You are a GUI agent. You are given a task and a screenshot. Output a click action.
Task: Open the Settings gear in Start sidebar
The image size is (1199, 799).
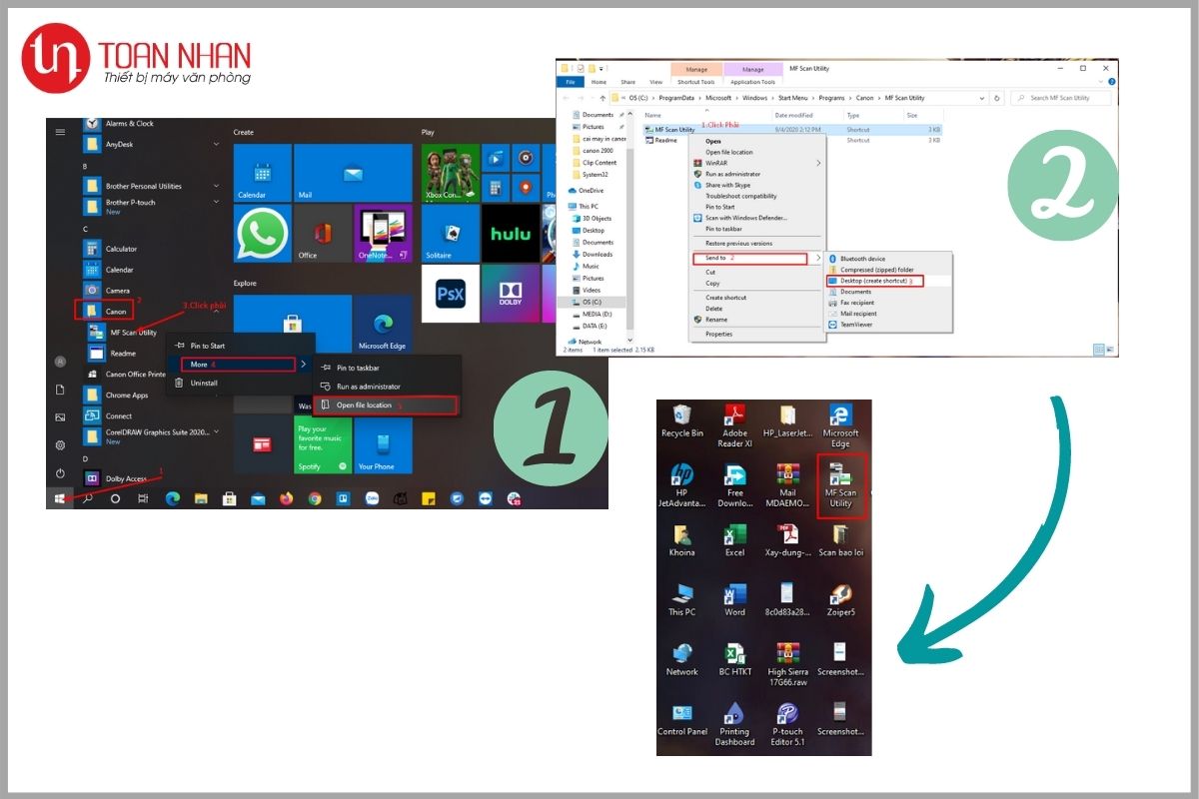click(60, 444)
